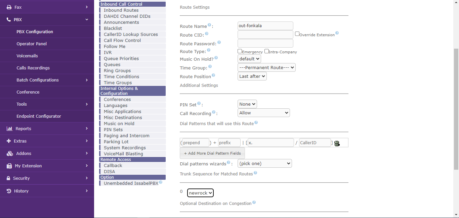Image resolution: width=459 pixels, height=218 pixels.
Task: Click help icon next to Route Name
Action: 209,25
